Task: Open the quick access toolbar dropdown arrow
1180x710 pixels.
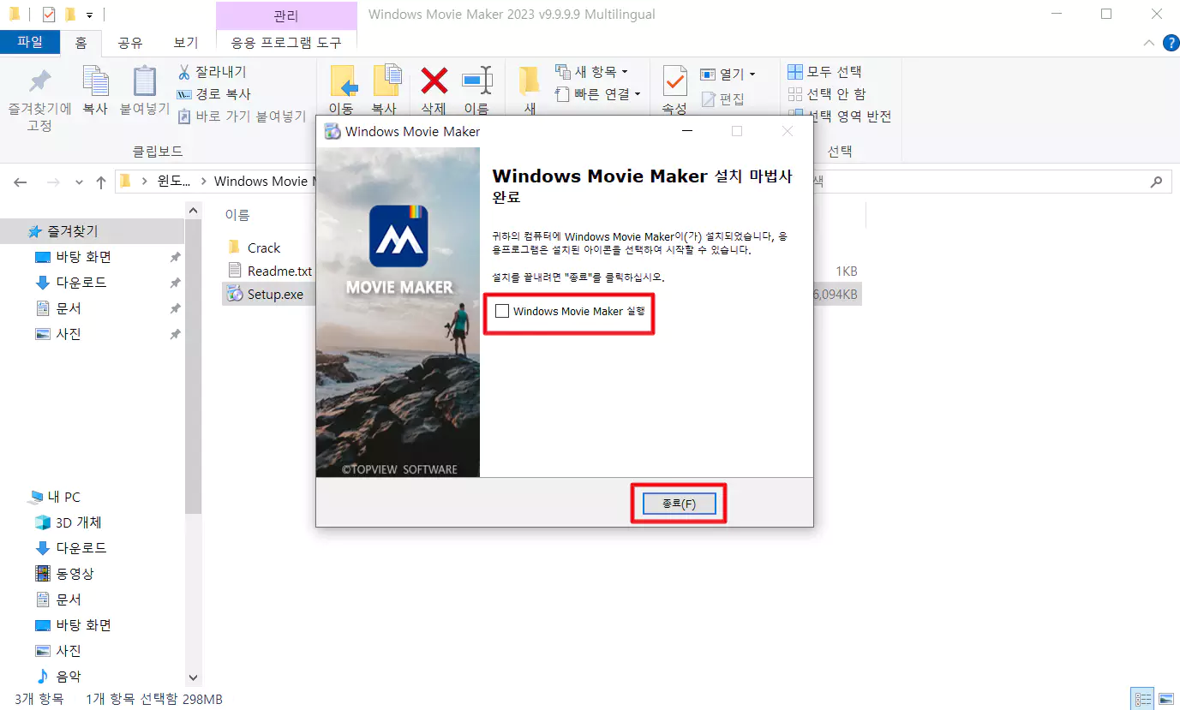Action: 89,15
